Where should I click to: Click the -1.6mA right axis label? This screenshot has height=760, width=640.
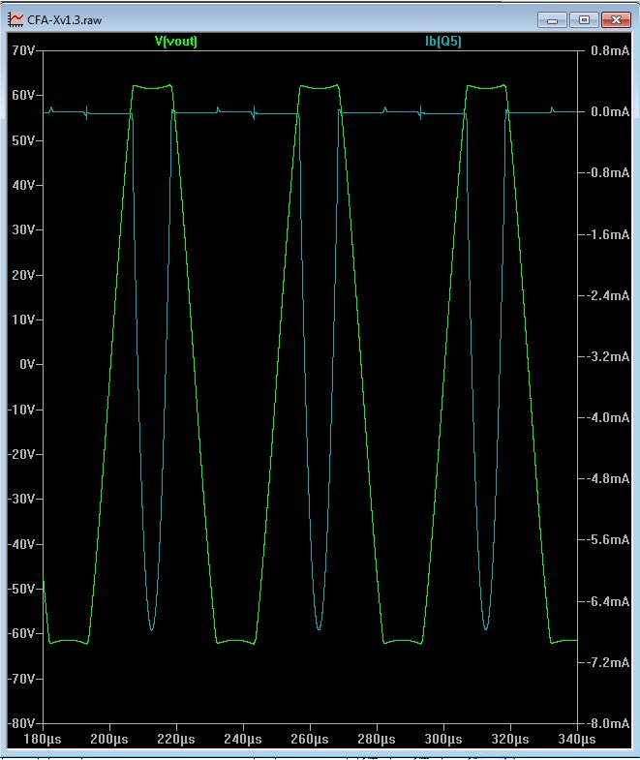tap(608, 234)
